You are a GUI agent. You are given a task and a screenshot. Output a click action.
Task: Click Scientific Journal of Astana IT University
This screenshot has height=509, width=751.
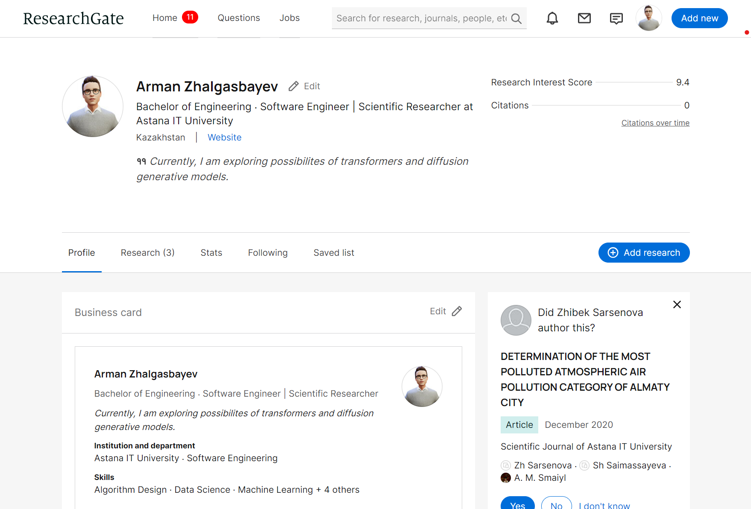[x=586, y=447]
